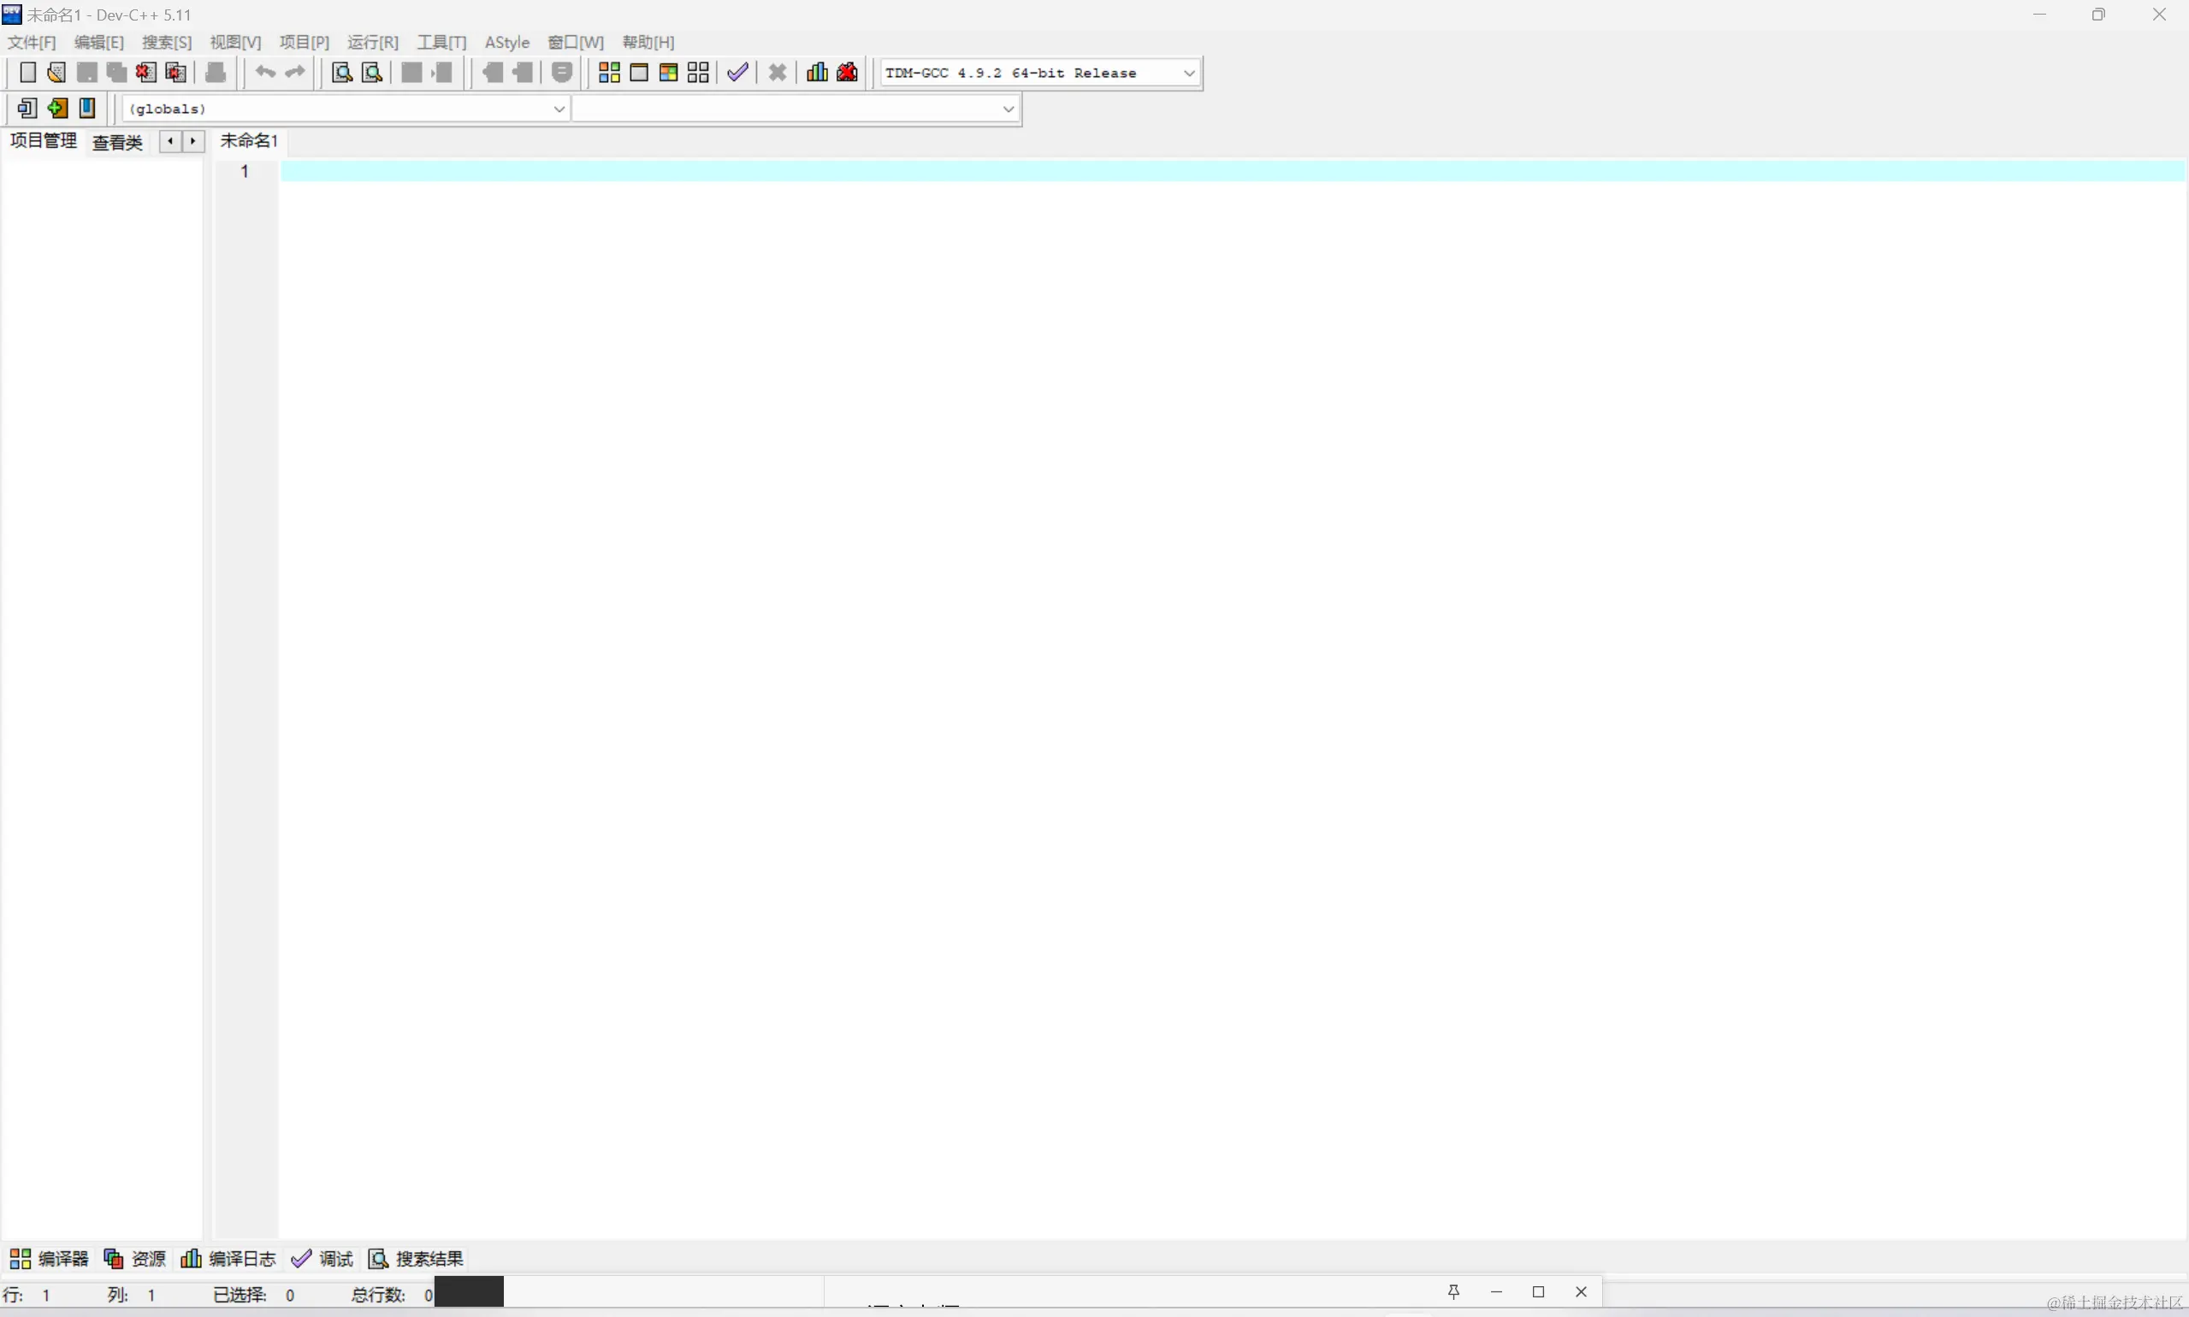Click the delete profiling information icon
This screenshot has width=2189, height=1317.
848,73
